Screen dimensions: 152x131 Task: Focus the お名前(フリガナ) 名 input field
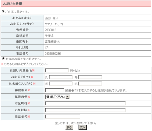pos(90,84)
